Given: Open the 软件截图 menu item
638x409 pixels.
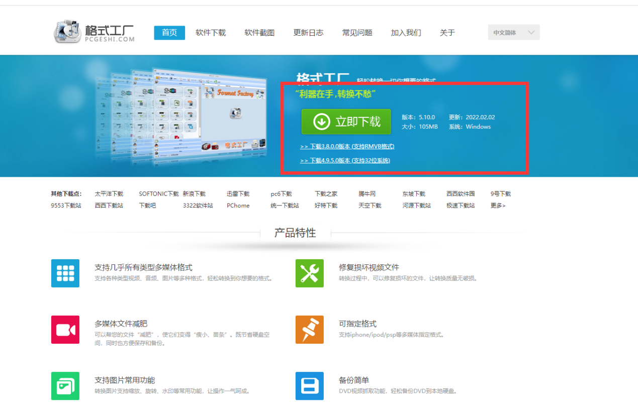Looking at the screenshot, I should coord(259,33).
